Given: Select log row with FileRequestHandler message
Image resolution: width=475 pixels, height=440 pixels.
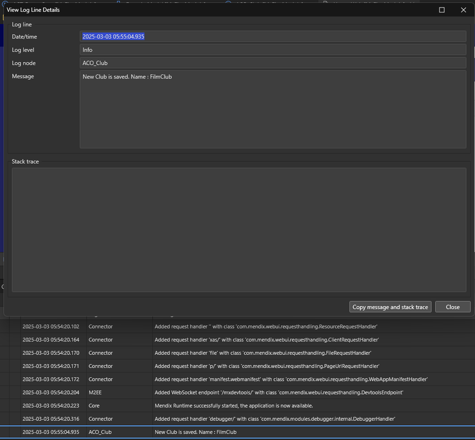Looking at the screenshot, I should pos(238,353).
